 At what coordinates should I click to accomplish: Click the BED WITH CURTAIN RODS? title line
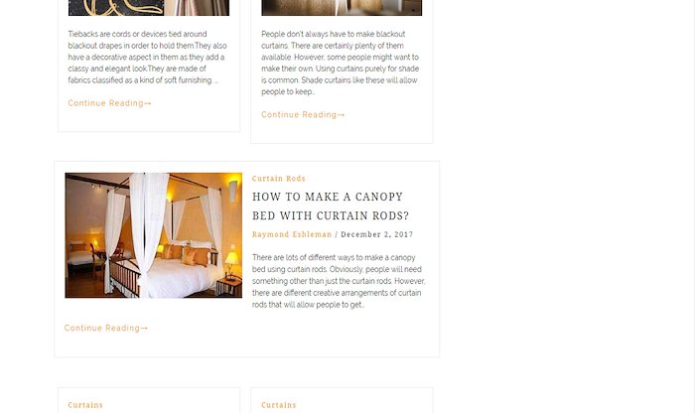pyautogui.click(x=331, y=215)
